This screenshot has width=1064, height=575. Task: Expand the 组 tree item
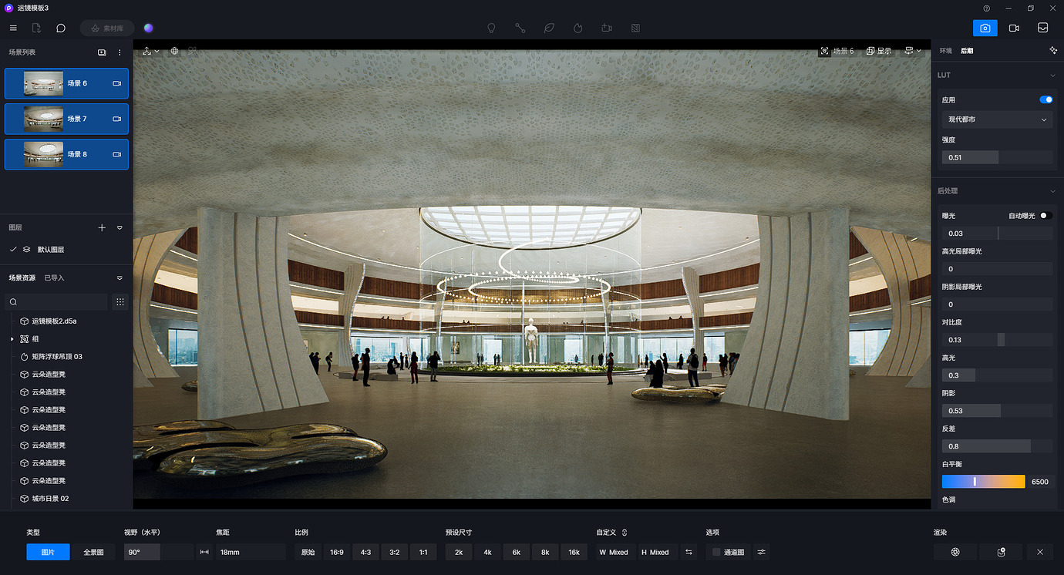point(12,339)
